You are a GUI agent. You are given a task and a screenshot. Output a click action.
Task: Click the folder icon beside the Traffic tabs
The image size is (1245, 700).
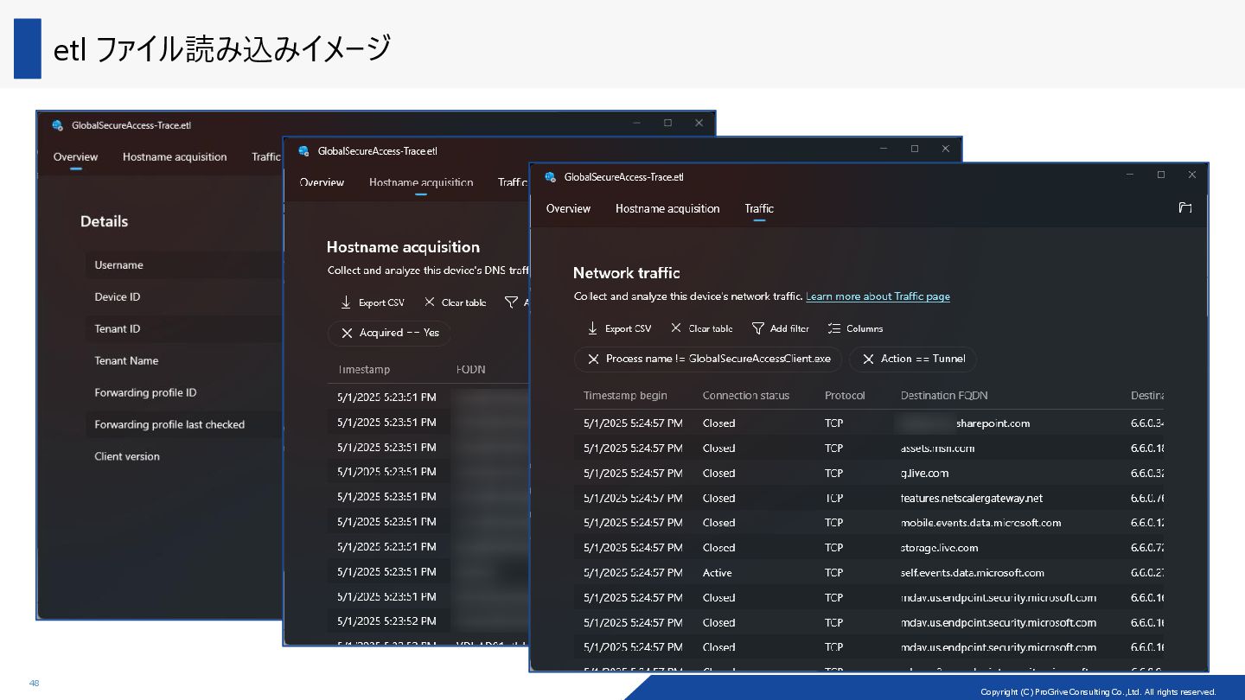(x=1184, y=208)
